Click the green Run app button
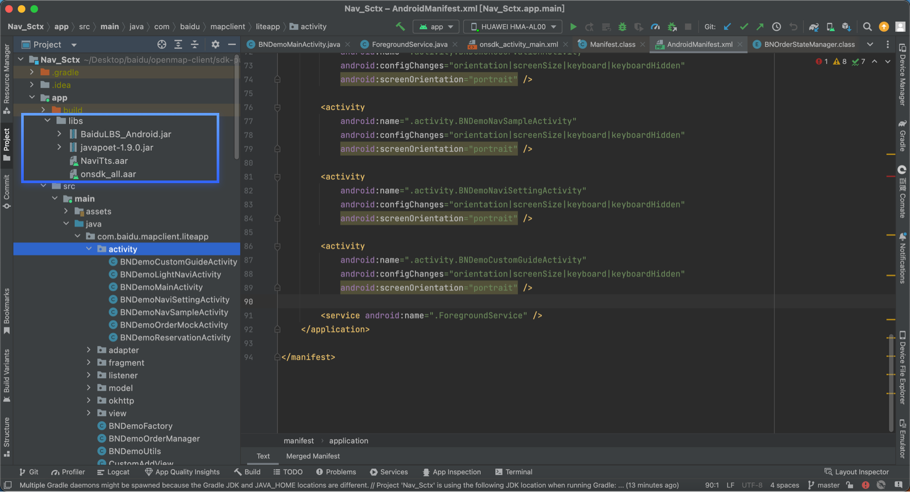 click(x=573, y=27)
